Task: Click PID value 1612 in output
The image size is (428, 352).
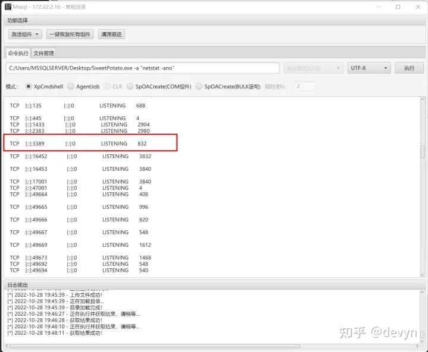Action: pos(145,245)
